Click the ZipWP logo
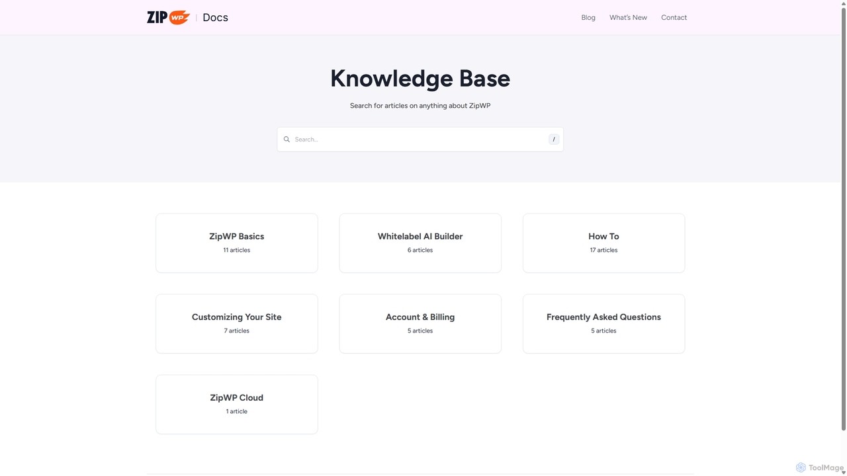The width and height of the screenshot is (847, 476). point(168,17)
